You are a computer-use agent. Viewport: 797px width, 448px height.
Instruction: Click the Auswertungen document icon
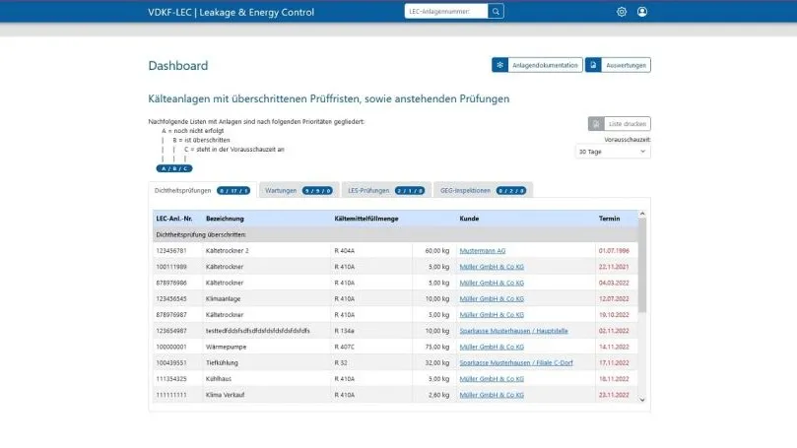(593, 65)
